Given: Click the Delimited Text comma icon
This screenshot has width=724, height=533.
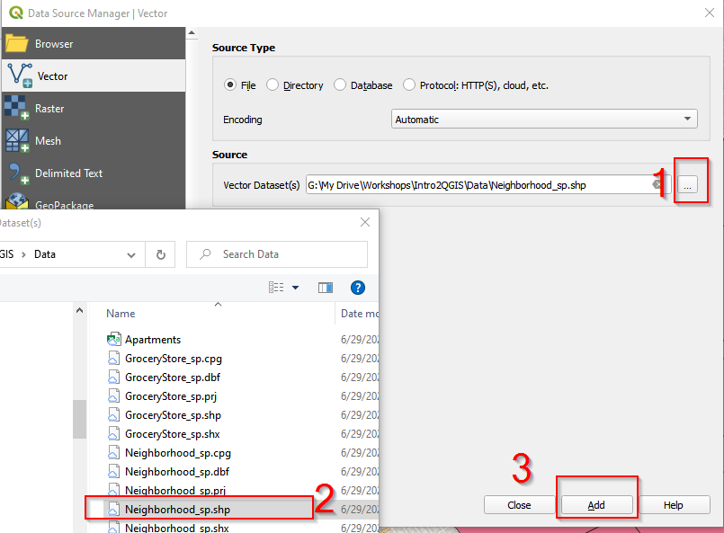Looking at the screenshot, I should [19, 173].
